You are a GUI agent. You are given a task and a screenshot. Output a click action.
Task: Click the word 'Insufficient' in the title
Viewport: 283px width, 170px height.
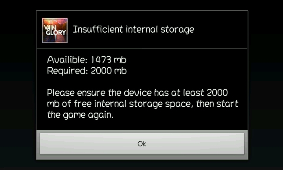98,29
